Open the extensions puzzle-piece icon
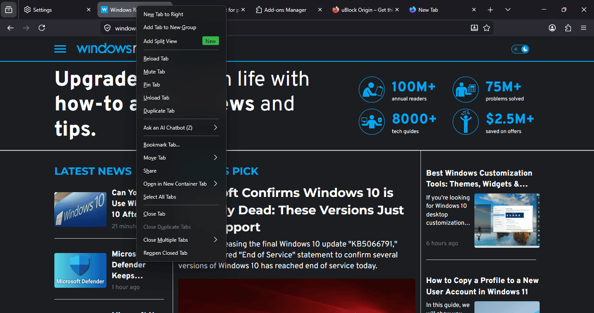 pos(568,27)
